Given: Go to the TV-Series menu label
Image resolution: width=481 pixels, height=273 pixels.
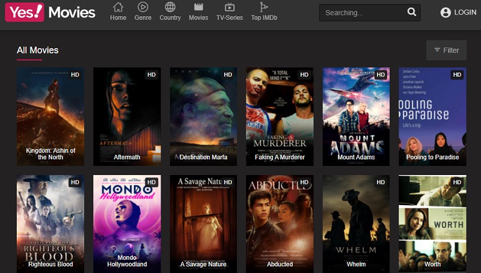Looking at the screenshot, I should [x=230, y=18].
